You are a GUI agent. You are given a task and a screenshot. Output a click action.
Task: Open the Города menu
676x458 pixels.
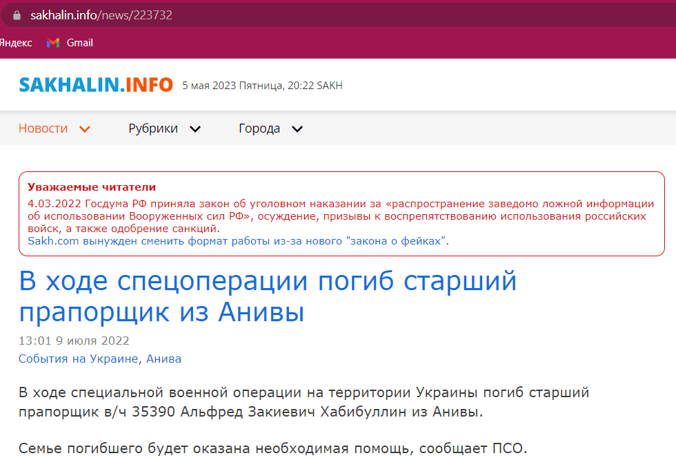[259, 128]
